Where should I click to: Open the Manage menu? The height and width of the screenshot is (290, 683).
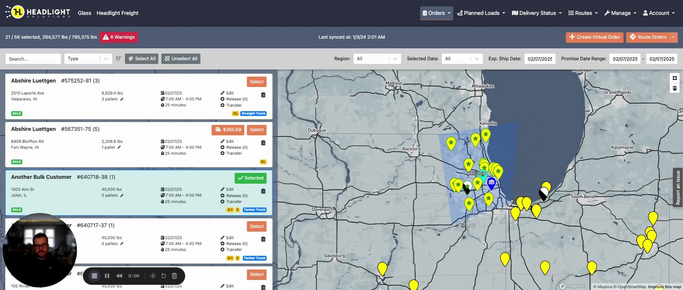coord(621,13)
